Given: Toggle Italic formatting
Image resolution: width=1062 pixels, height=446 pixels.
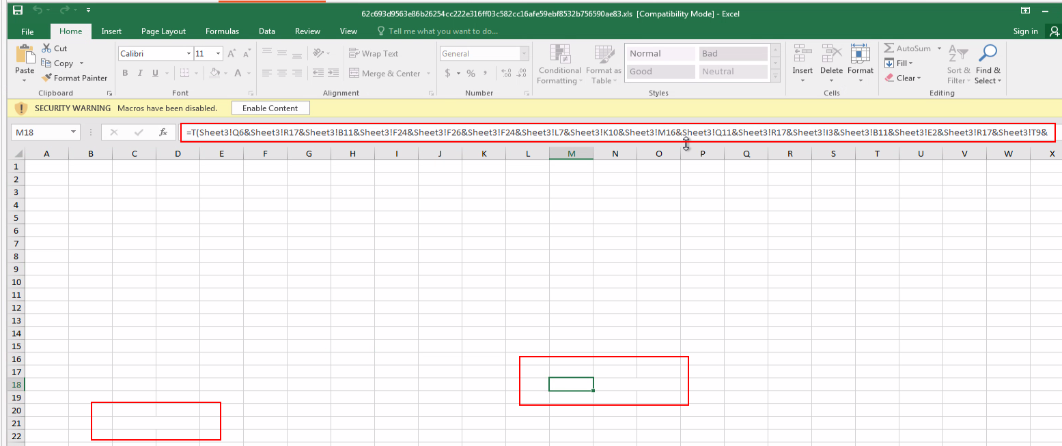Looking at the screenshot, I should coord(141,74).
